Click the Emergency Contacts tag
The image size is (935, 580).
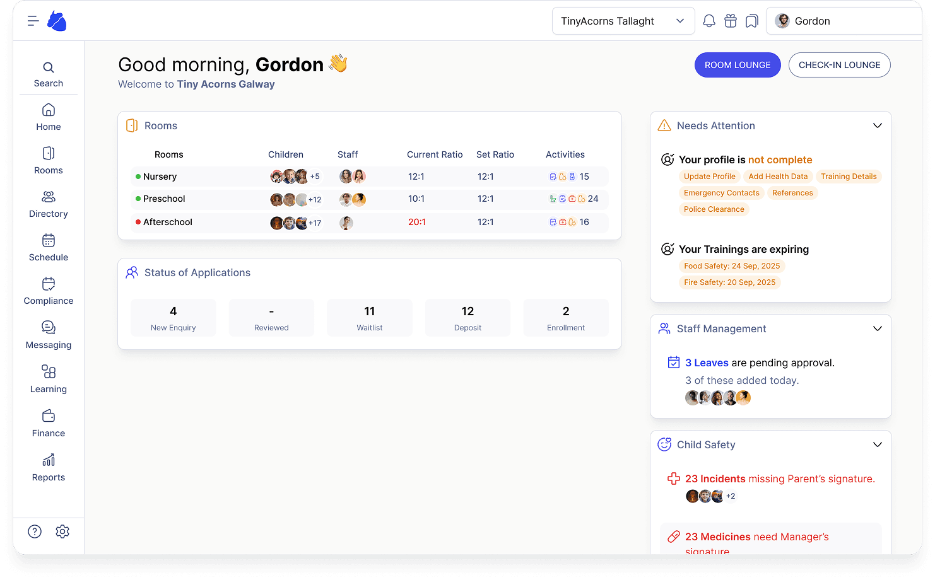(722, 193)
